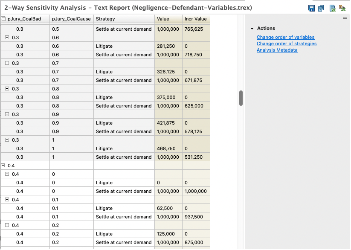This screenshot has width=351, height=250.
Task: Collapse the 0.4 / 0 group
Action: click(x=7, y=174)
